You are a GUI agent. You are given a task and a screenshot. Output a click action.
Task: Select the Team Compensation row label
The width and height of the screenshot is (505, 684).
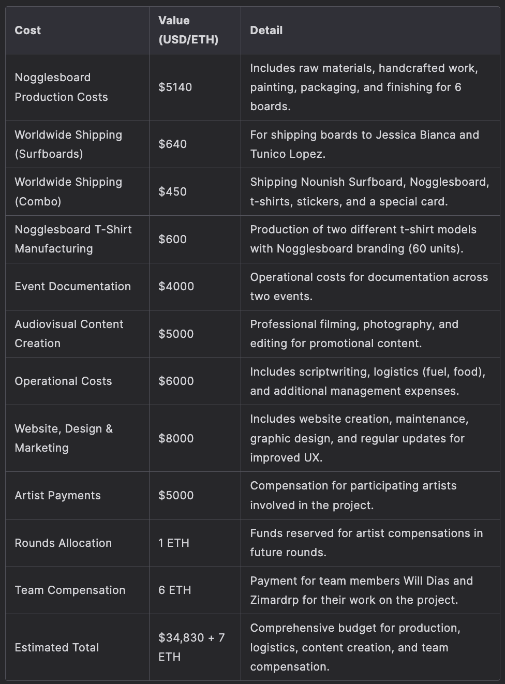(70, 590)
